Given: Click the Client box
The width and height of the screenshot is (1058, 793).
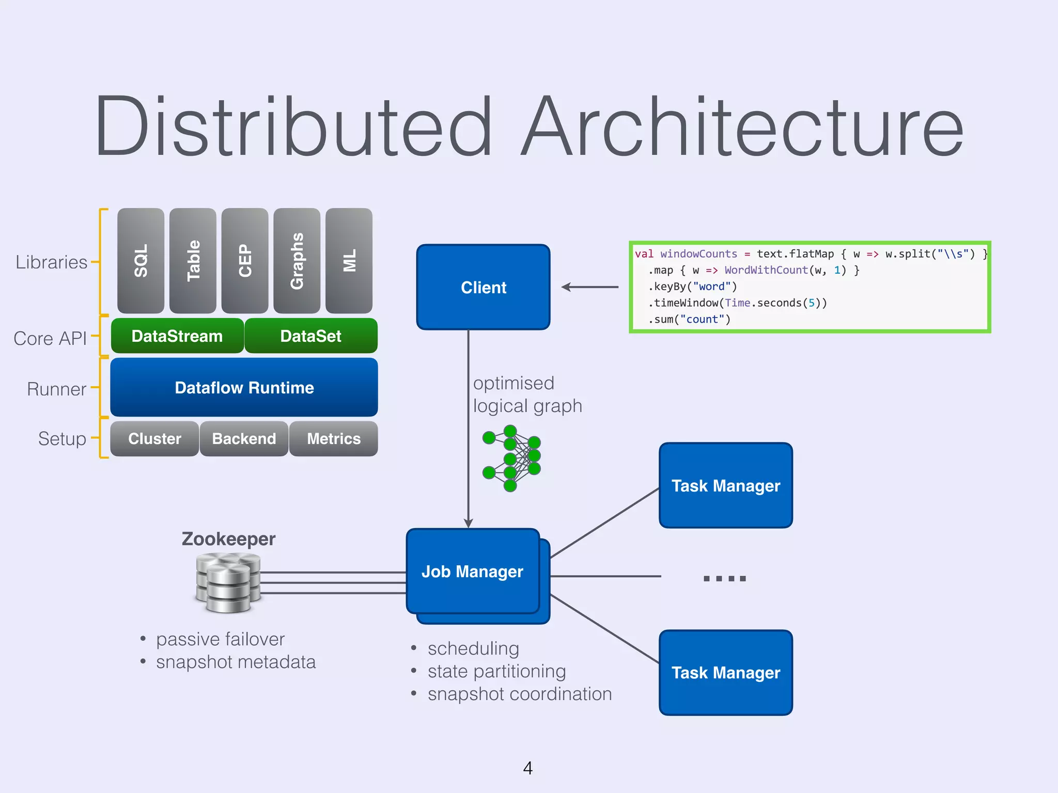Looking at the screenshot, I should coord(484,287).
